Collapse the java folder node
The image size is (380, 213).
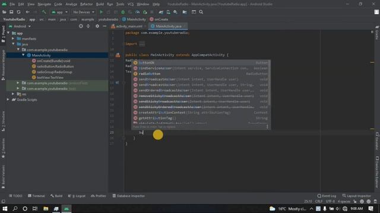pyautogui.click(x=13, y=44)
